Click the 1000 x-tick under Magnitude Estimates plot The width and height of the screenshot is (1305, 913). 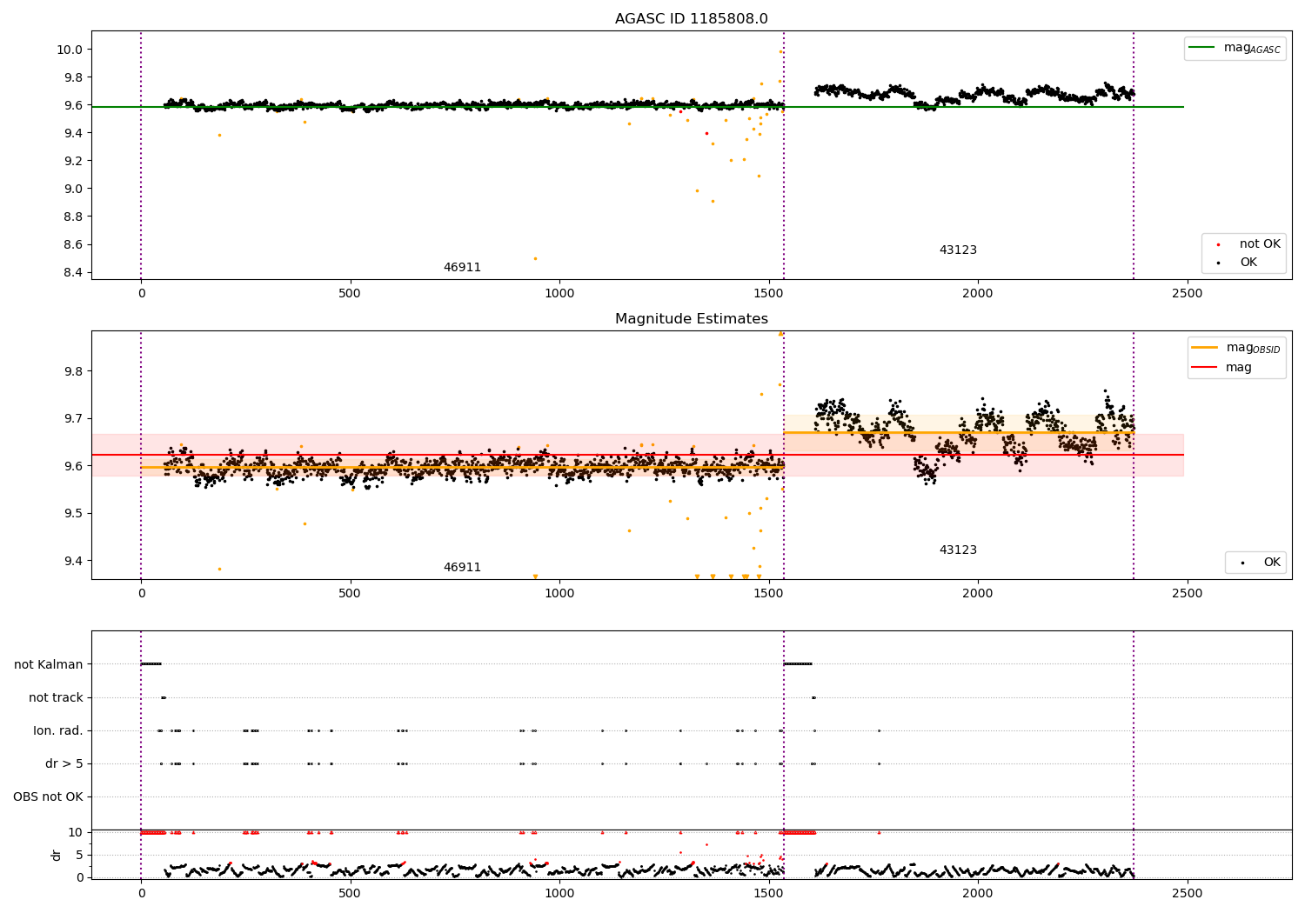point(559,594)
